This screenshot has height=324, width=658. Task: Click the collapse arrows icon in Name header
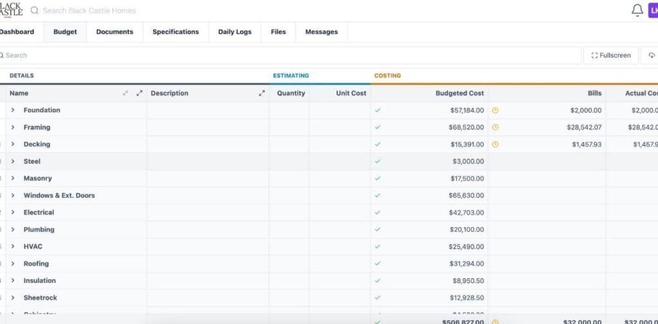[126, 93]
